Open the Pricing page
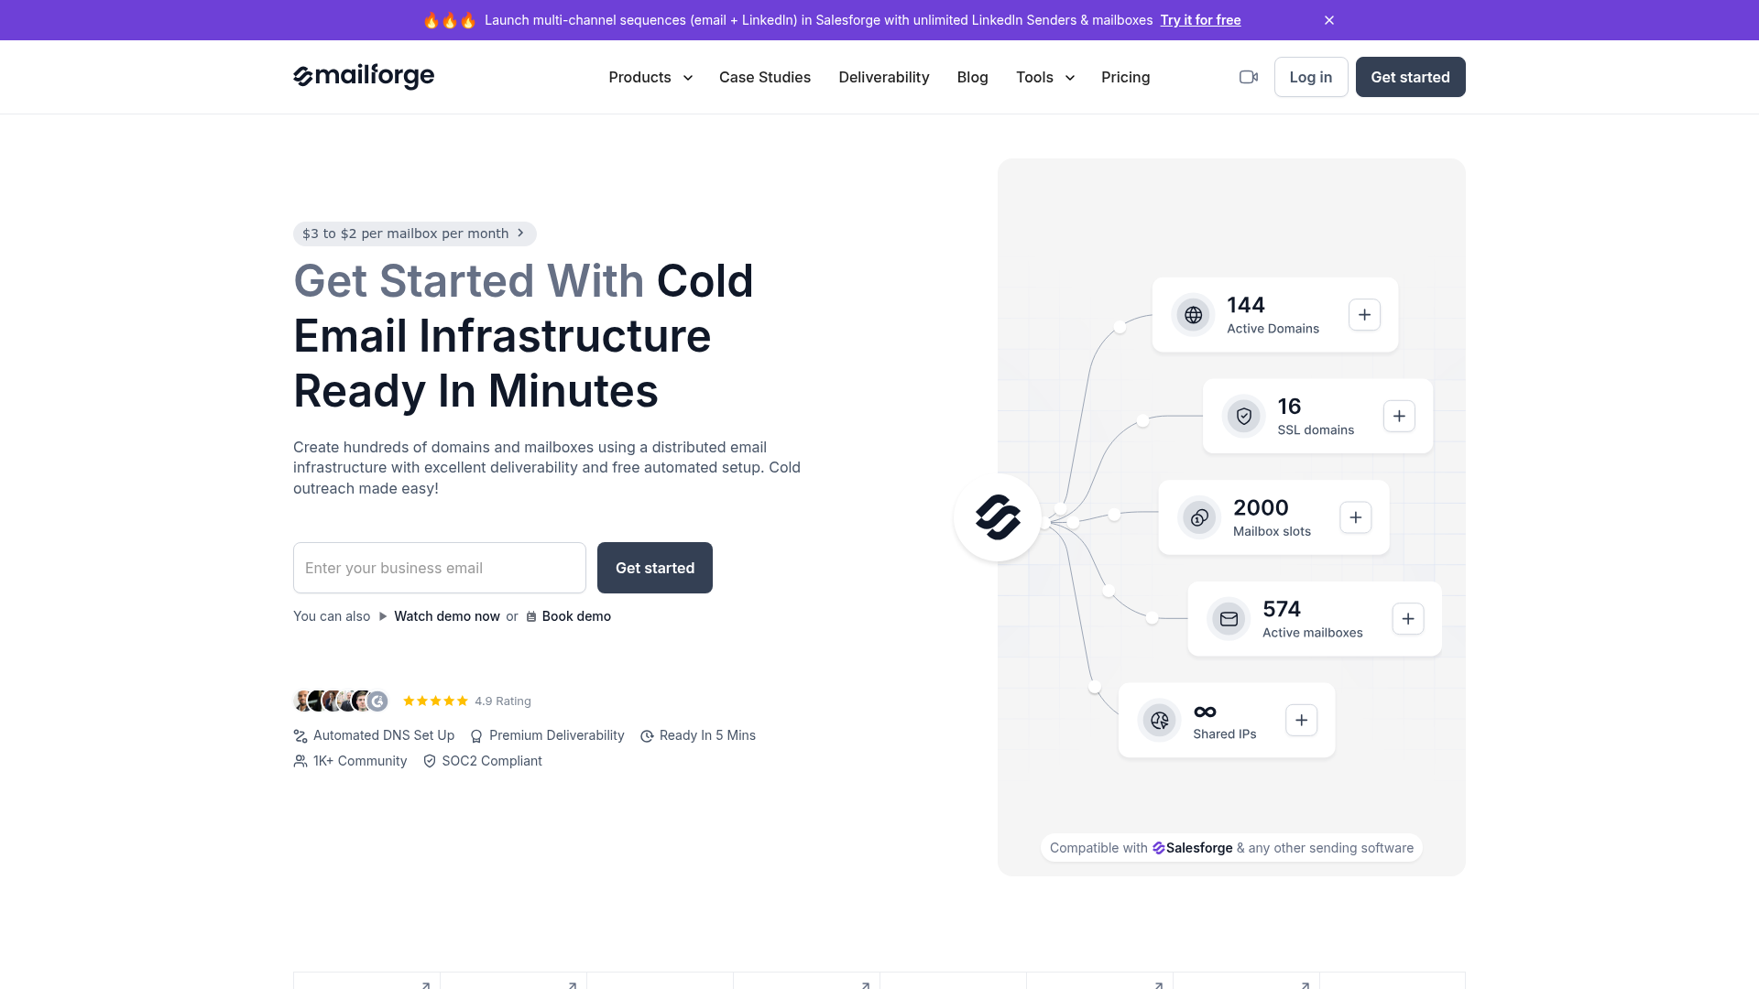 pyautogui.click(x=1125, y=77)
